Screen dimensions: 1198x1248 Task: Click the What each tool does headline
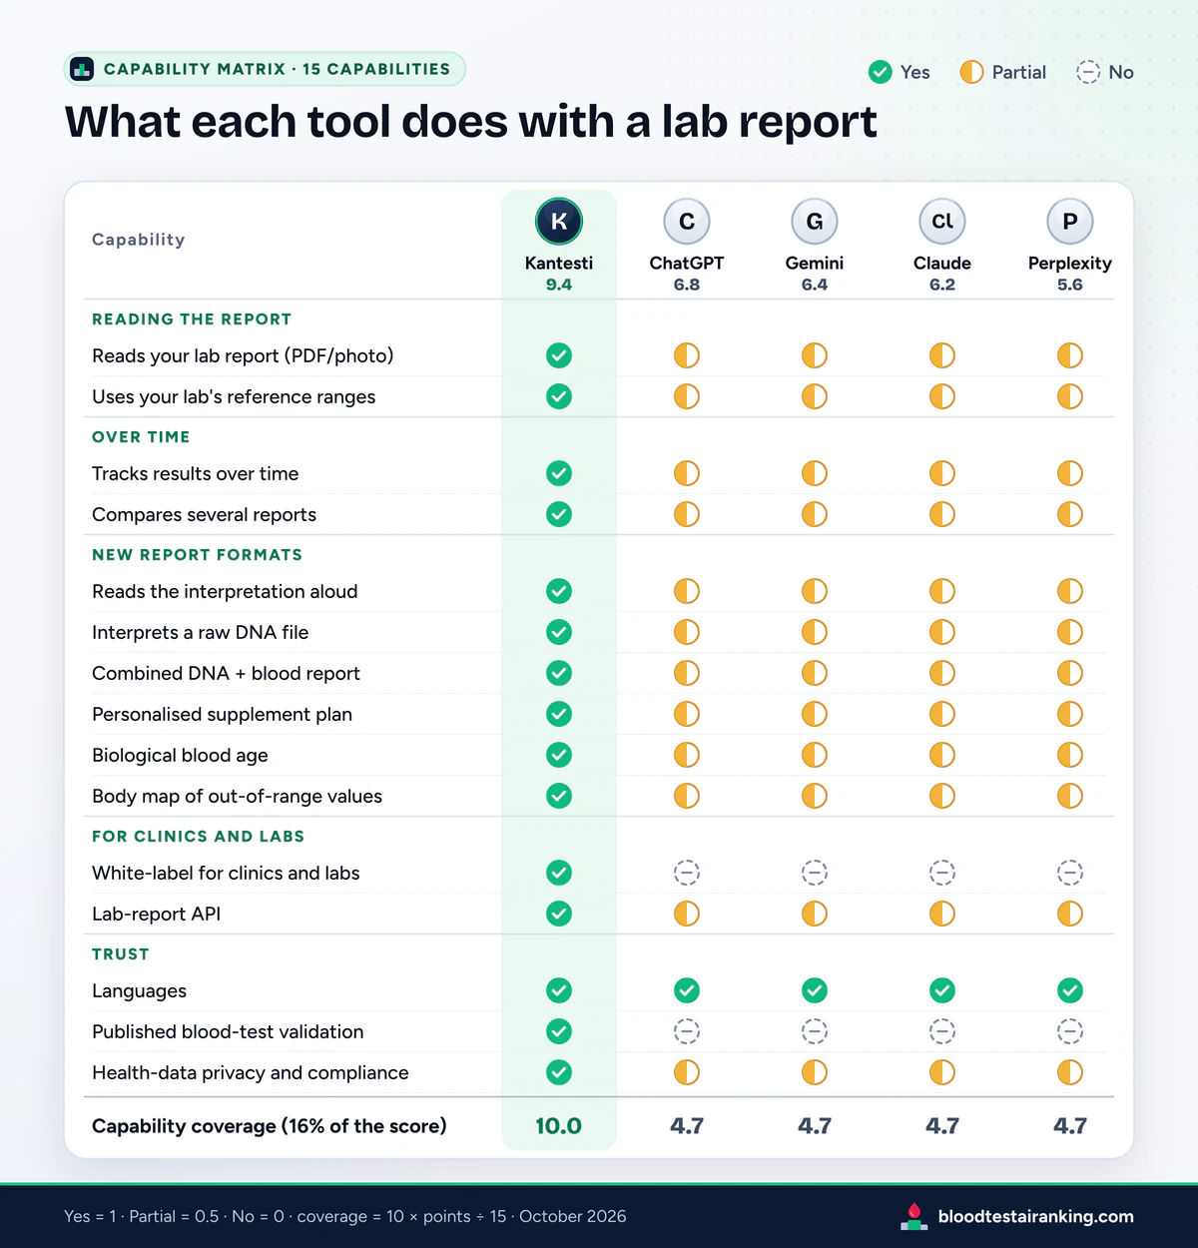(x=471, y=122)
